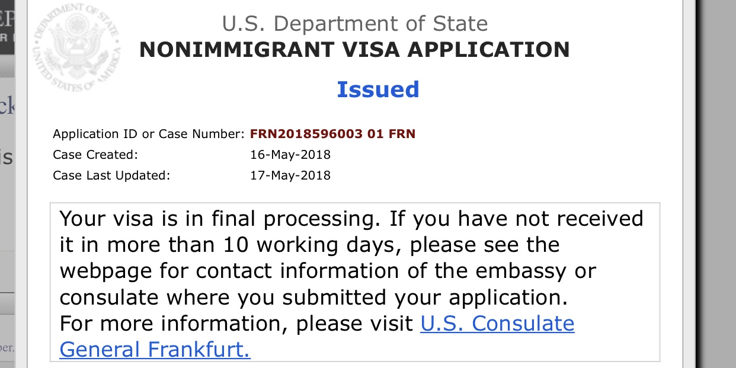
Task: Click the case number FRN2018596003 01 FRN
Action: (x=332, y=134)
